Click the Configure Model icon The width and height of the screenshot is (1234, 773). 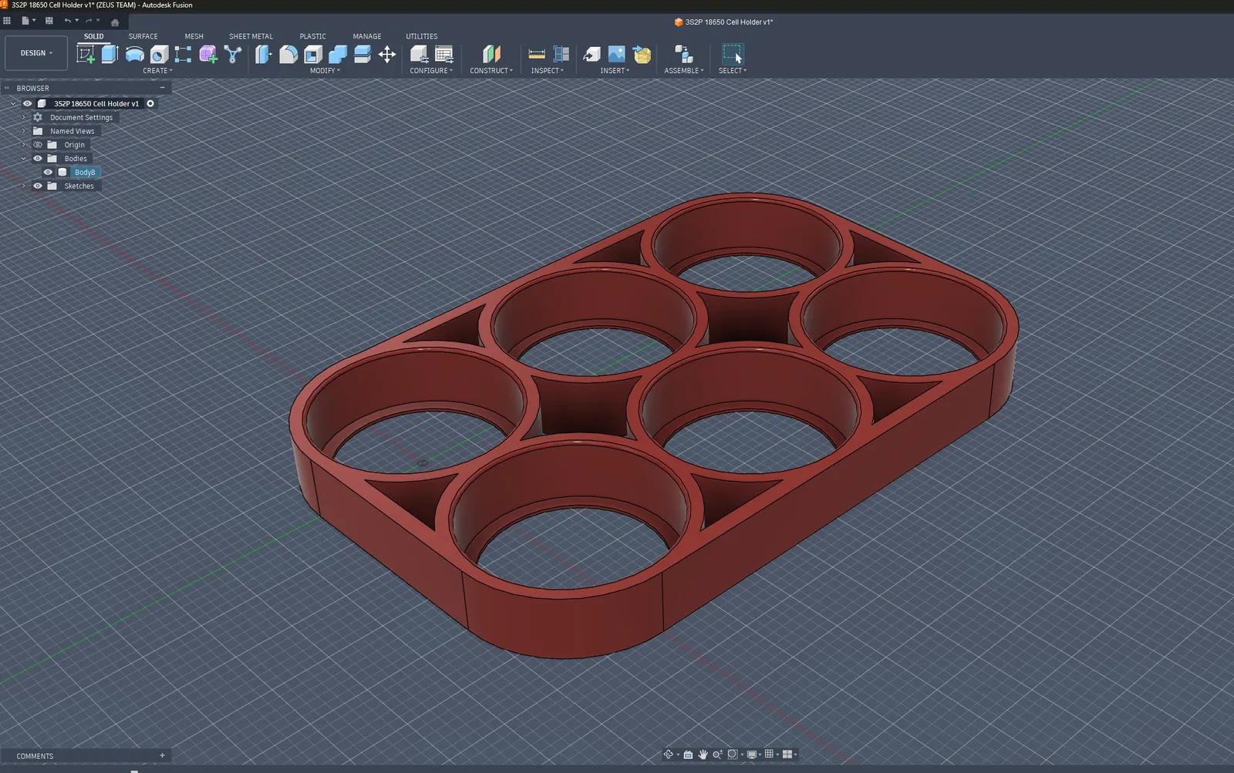coord(419,54)
